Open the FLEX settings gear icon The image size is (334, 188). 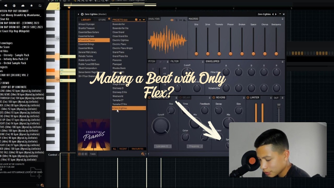click(82, 14)
